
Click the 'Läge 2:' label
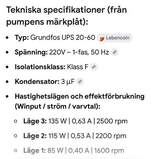(35, 136)
